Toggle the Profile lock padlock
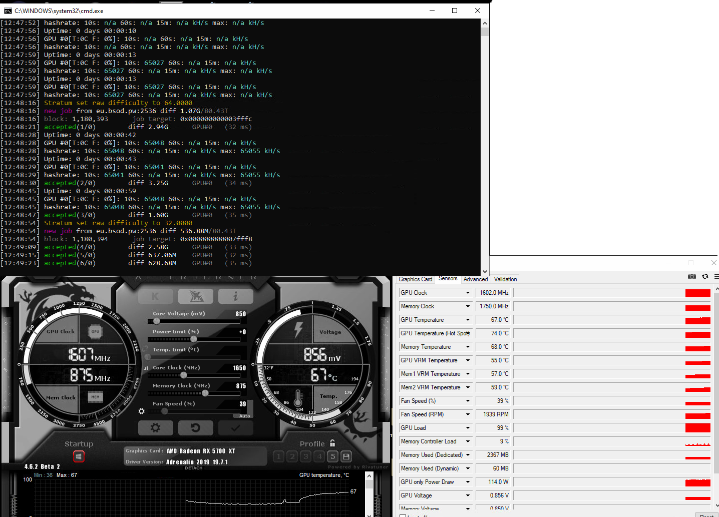 point(332,443)
